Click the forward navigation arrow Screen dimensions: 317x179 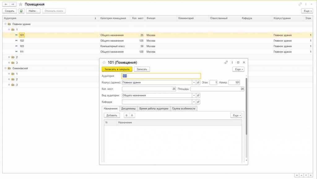[13, 4]
